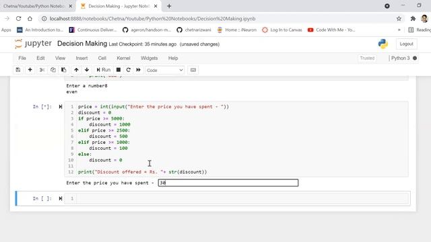Click code line print Discount offered
The height and width of the screenshot is (242, 431).
(142, 172)
